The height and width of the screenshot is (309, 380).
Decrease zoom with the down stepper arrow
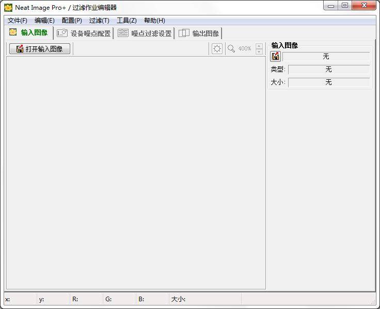259,51
